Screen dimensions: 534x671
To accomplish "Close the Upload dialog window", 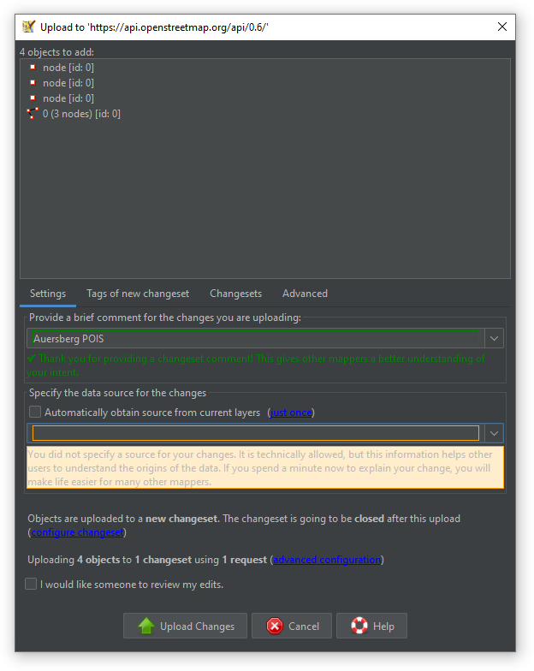I will coord(502,27).
